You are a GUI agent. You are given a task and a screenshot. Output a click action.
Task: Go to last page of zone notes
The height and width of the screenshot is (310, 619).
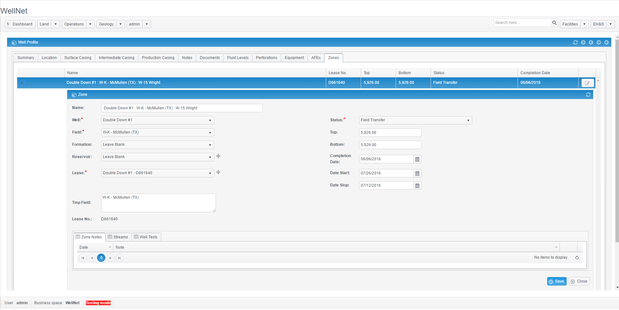pyautogui.click(x=120, y=258)
